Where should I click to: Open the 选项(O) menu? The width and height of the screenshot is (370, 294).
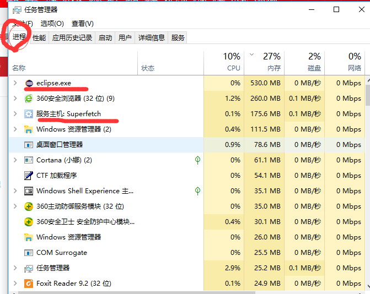pyautogui.click(x=52, y=24)
